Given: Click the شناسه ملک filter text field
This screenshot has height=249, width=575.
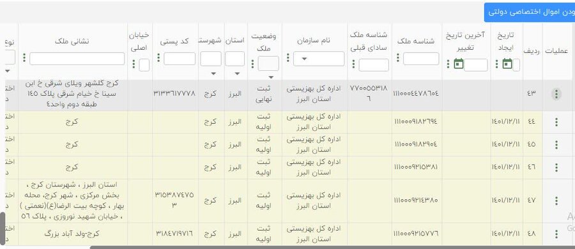Looking at the screenshot, I should tap(421, 59).
